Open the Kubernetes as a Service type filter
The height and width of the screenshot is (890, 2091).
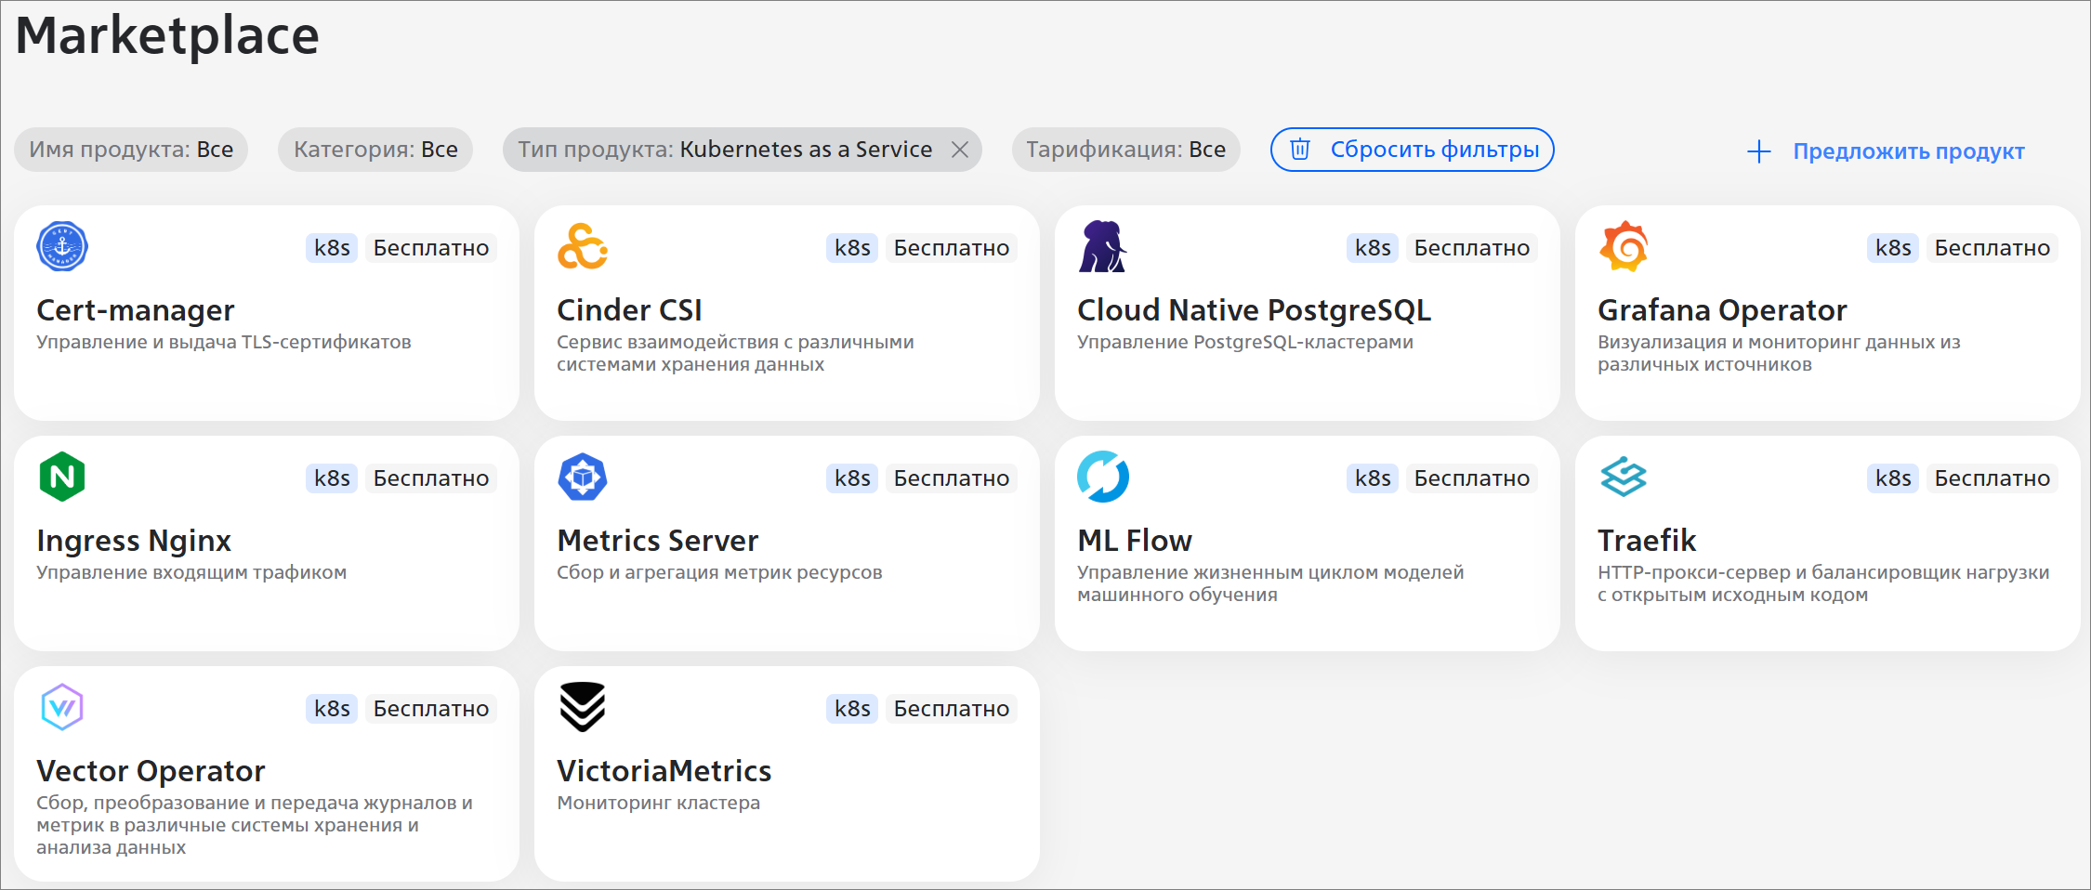[x=725, y=150]
